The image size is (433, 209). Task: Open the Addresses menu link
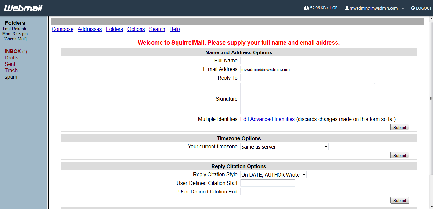tap(90, 29)
